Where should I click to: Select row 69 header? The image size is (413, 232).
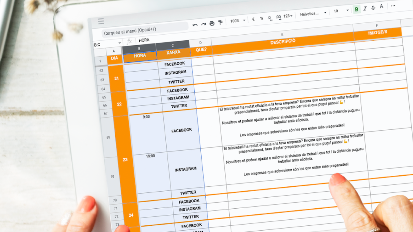coord(112,176)
